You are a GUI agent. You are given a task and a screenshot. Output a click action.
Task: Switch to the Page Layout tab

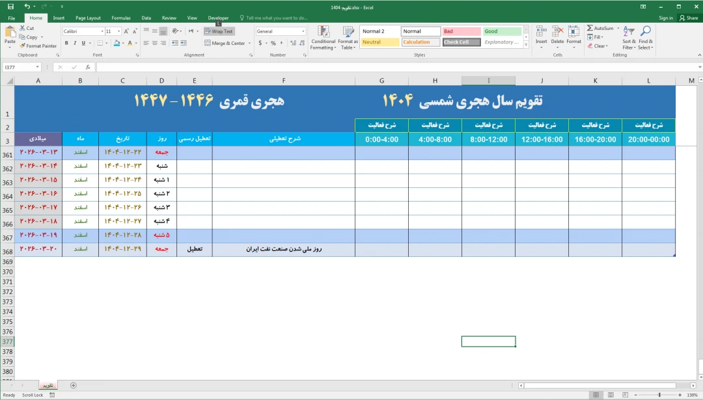click(88, 18)
